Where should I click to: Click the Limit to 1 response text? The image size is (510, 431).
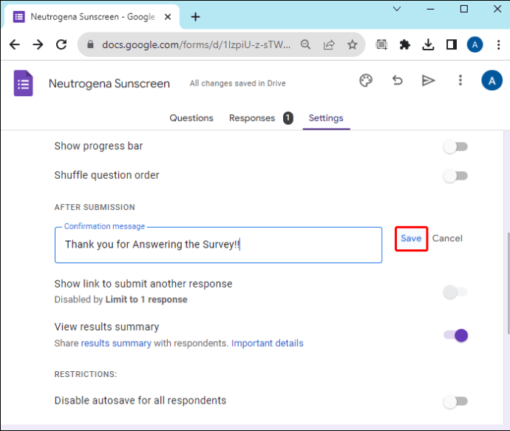click(x=146, y=299)
